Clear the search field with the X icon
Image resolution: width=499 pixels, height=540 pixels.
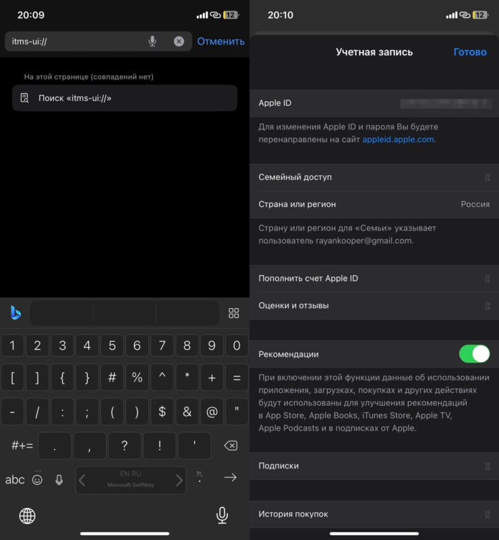[x=179, y=41]
